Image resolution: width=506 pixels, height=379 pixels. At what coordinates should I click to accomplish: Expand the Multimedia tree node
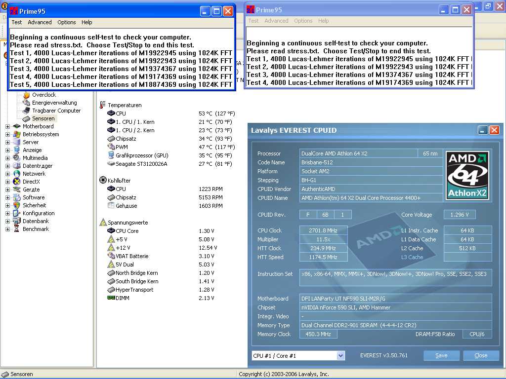7,158
